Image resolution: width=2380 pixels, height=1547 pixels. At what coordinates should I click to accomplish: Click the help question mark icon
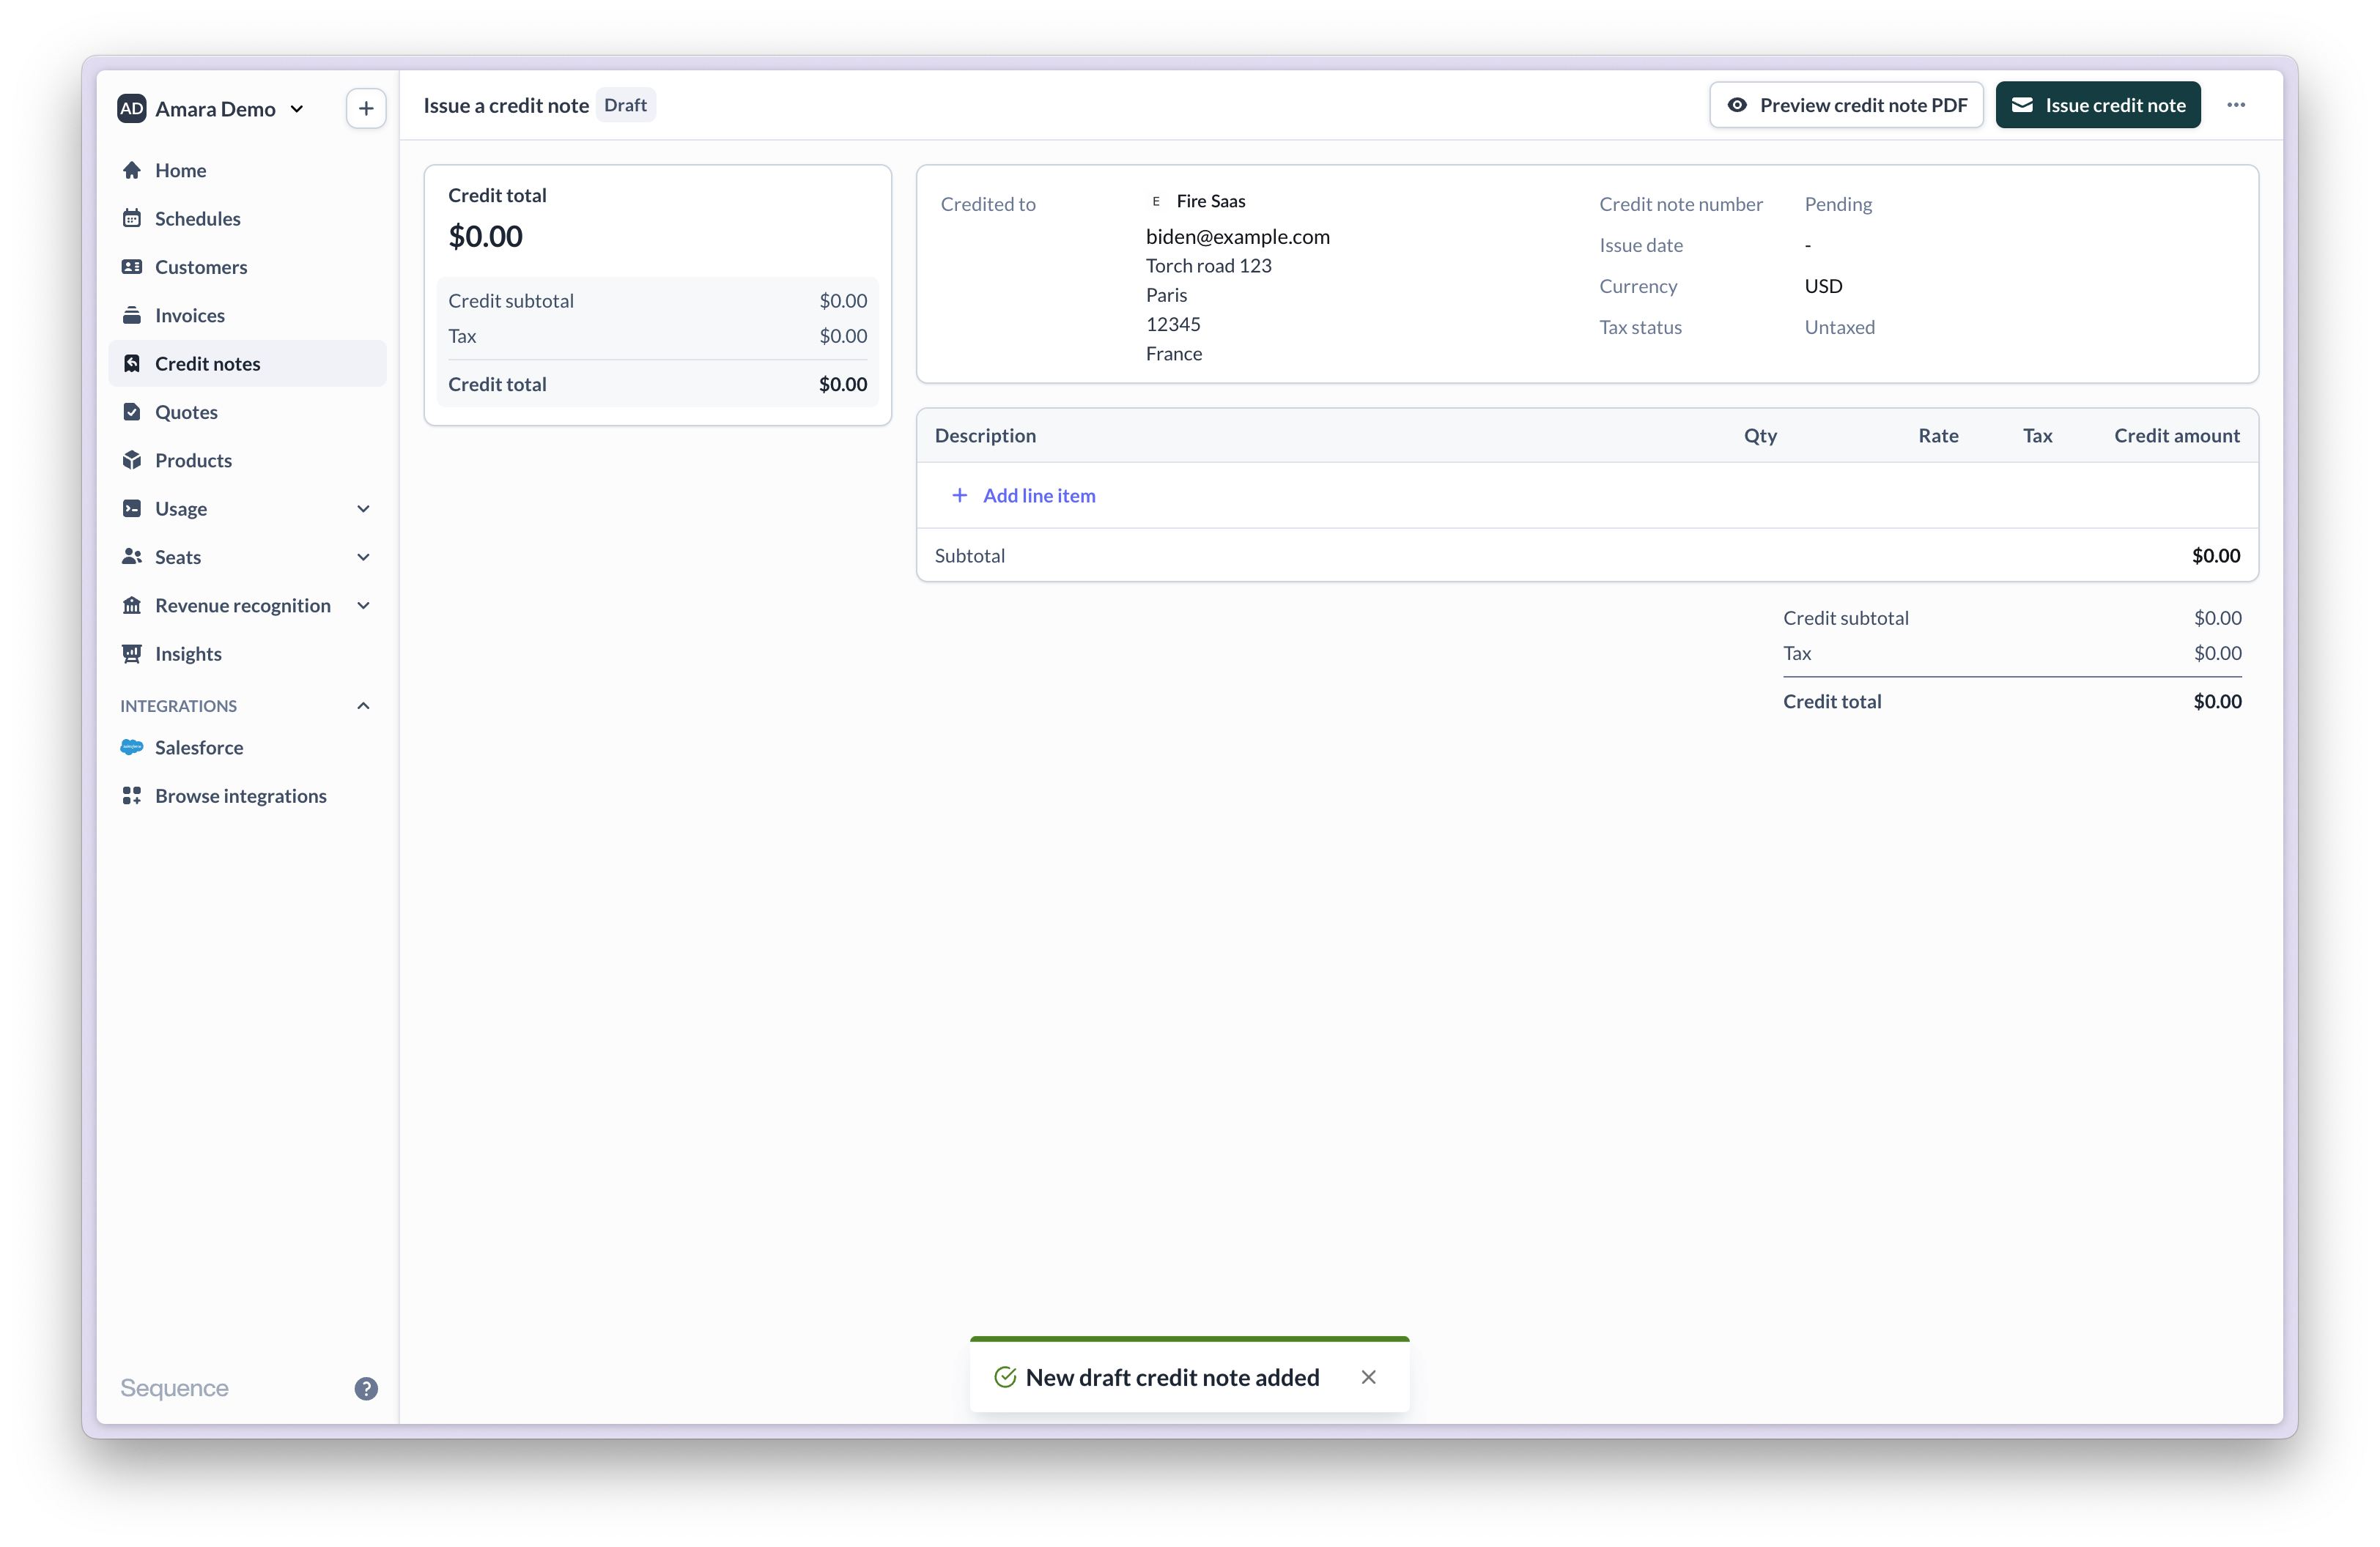(x=366, y=1389)
